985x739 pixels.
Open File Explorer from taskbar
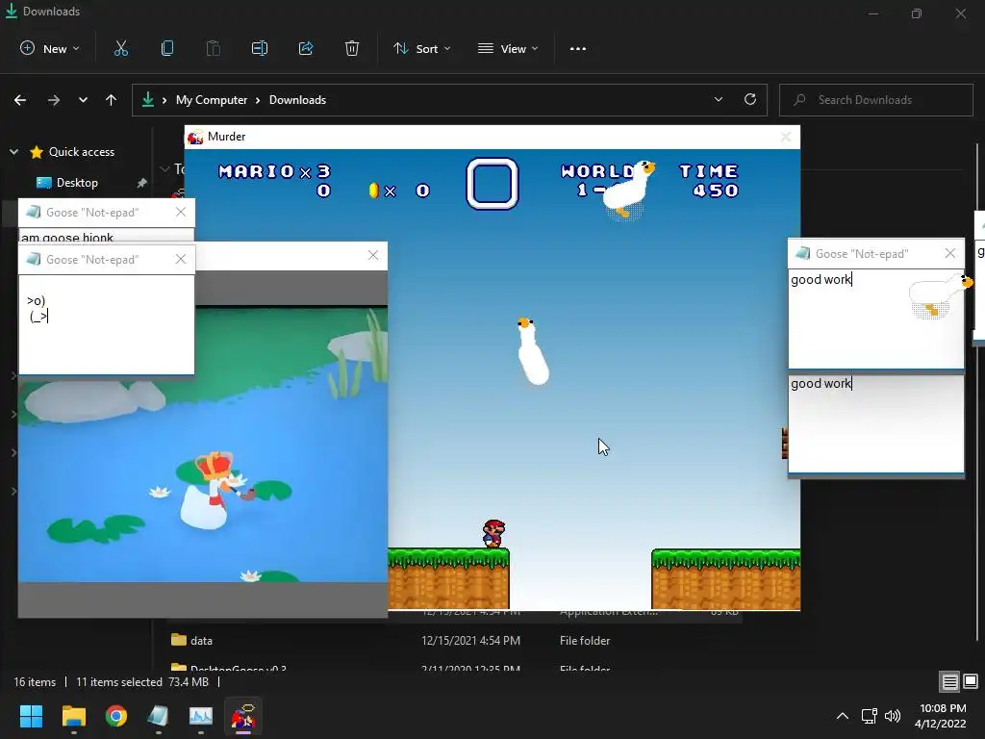73,716
